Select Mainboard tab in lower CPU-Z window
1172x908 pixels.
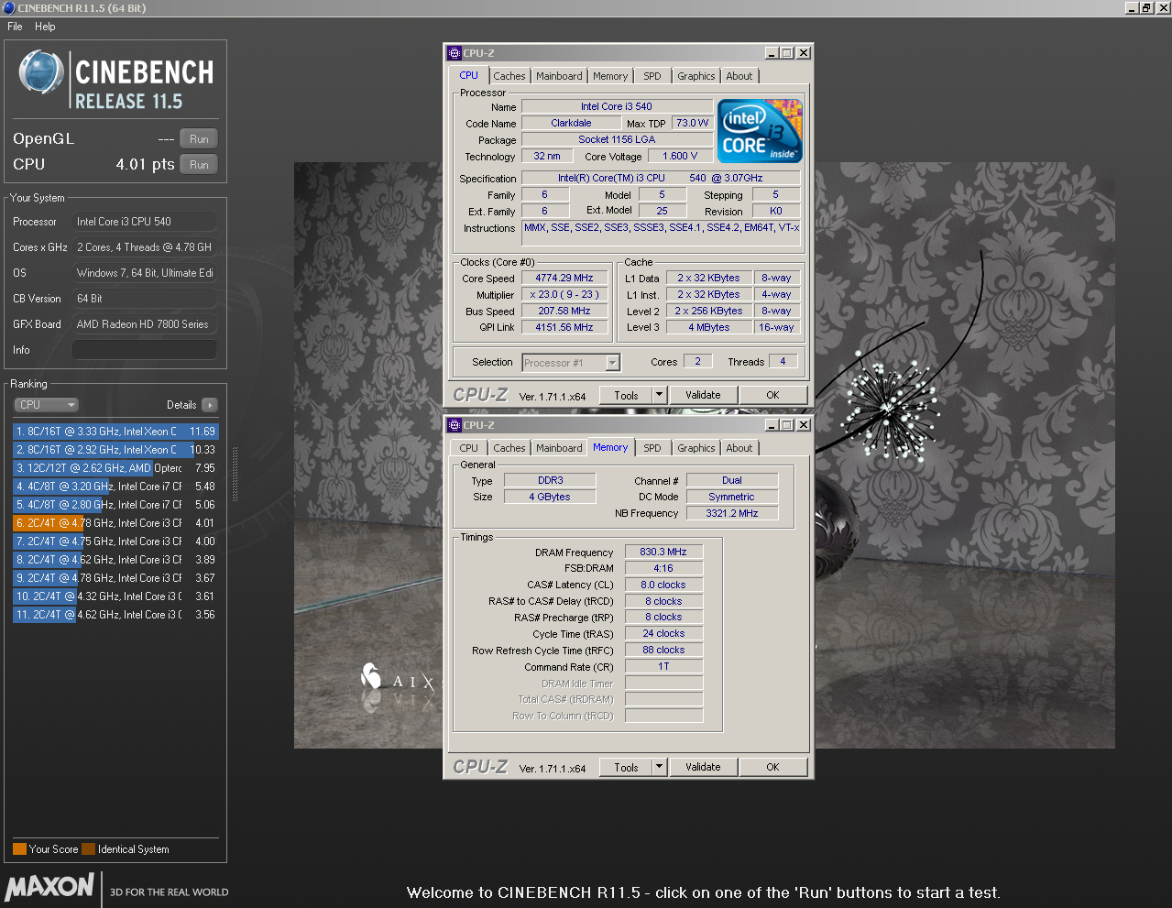(559, 448)
